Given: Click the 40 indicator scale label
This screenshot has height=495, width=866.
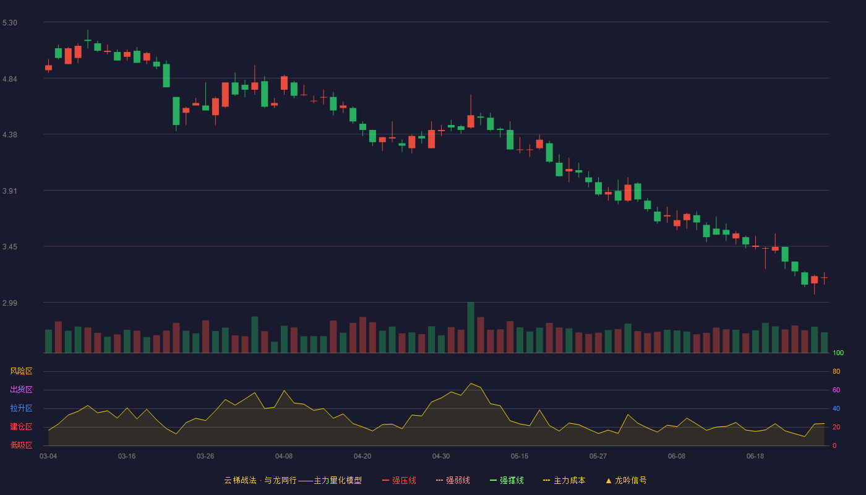Looking at the screenshot, I should pos(836,408).
